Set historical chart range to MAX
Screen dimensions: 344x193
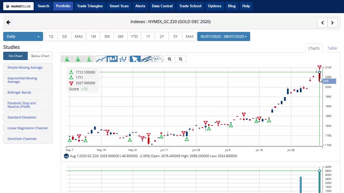(190, 36)
